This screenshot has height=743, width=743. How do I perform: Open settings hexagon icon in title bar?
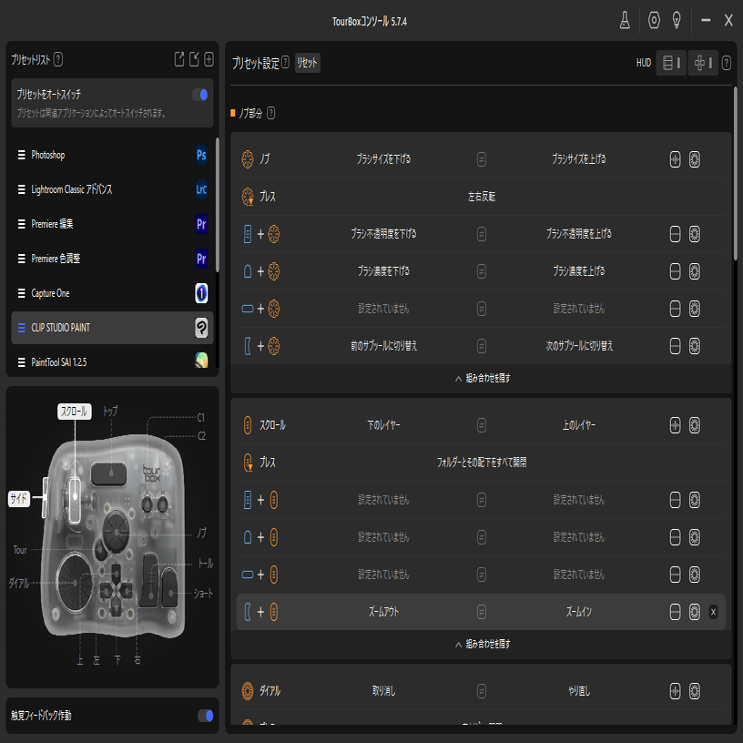[x=654, y=20]
